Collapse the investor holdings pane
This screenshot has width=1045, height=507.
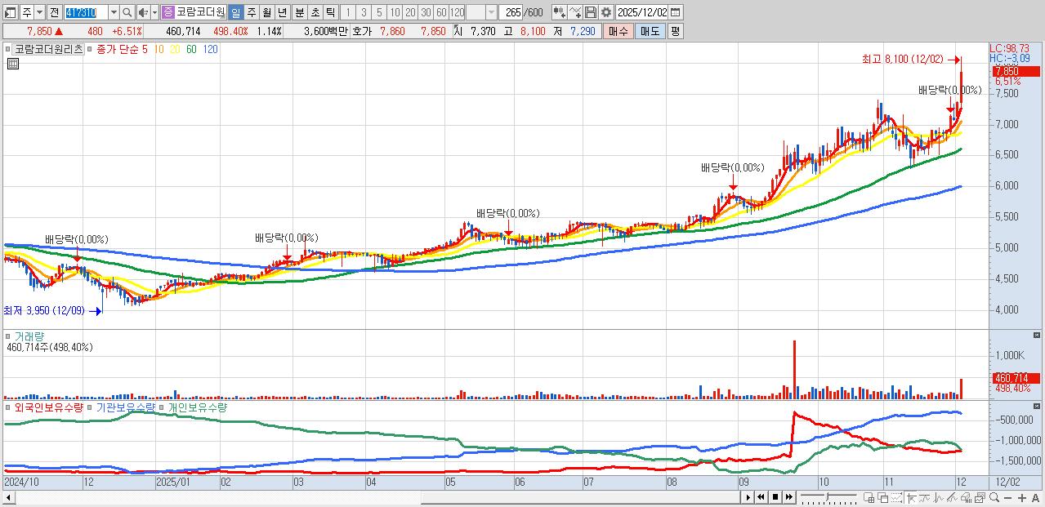(x=1038, y=405)
